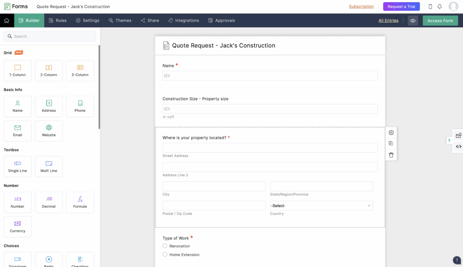The image size is (463, 267).
Task: Open the embed code icon on right edge
Action: (458, 147)
